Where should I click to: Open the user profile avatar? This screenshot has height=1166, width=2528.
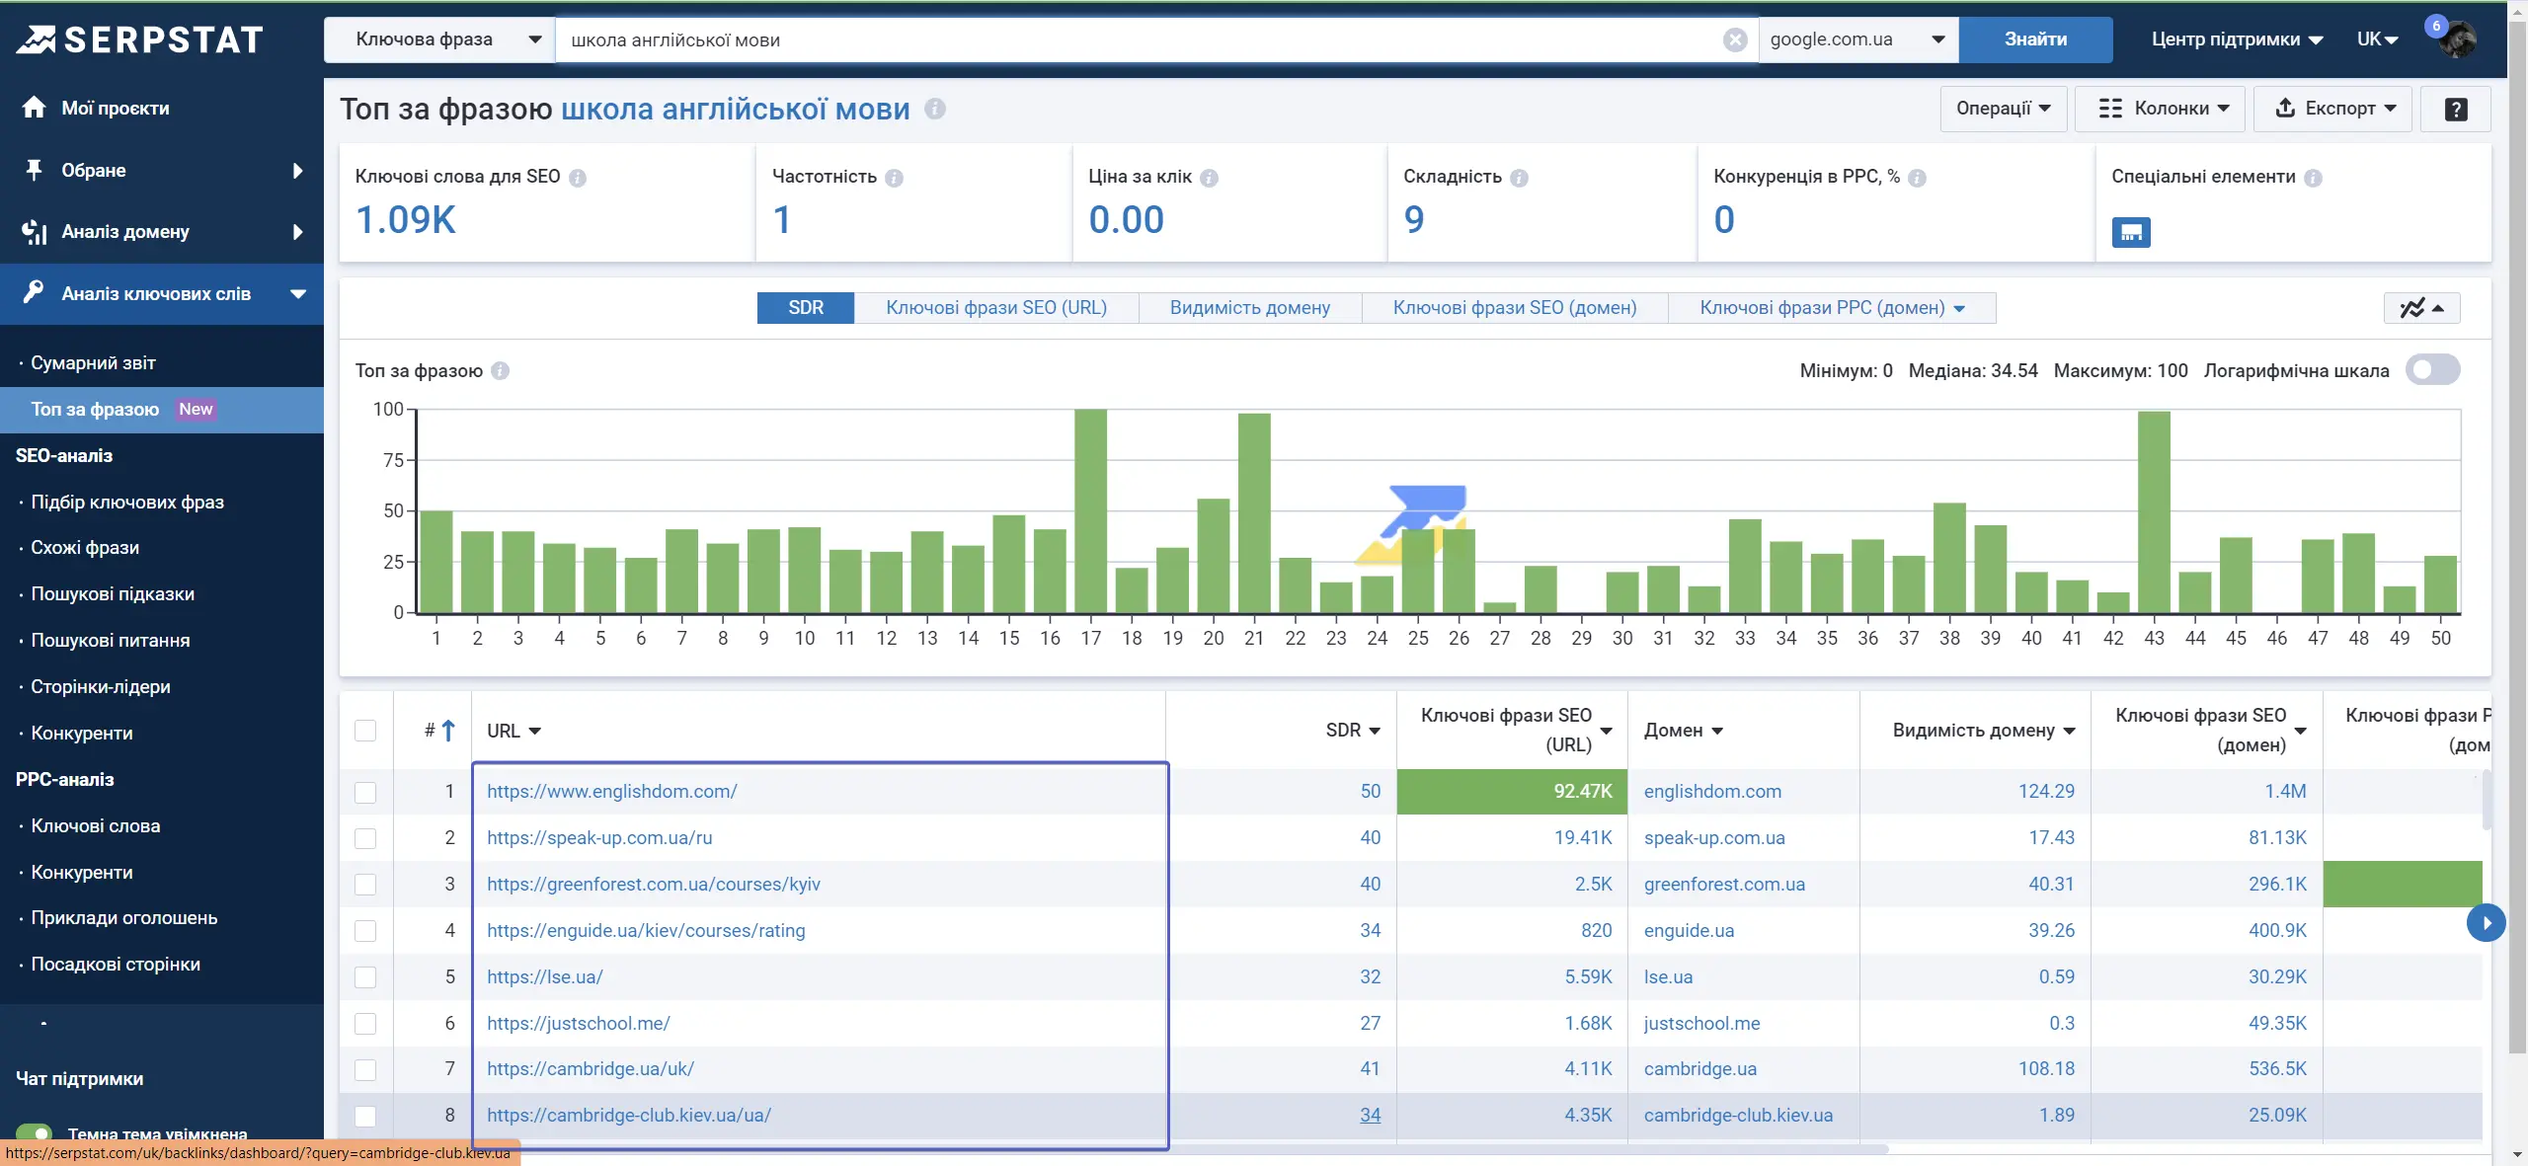click(2456, 39)
